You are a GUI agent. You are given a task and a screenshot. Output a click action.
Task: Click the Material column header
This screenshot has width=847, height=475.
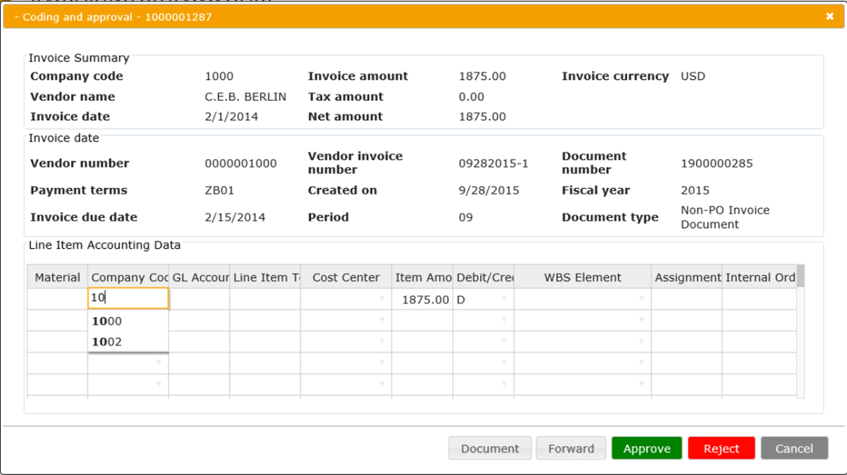click(57, 277)
